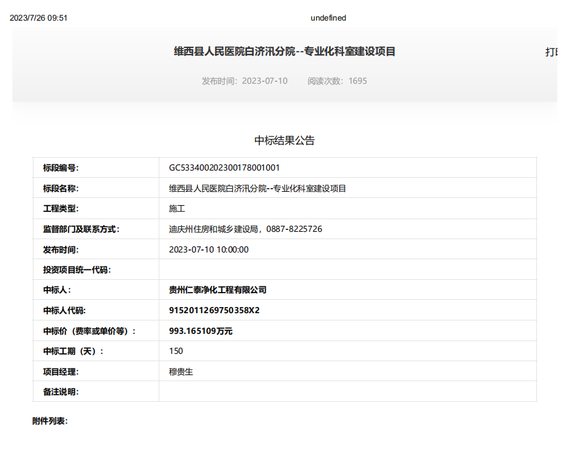Image resolution: width=571 pixels, height=454 pixels.
Task: Click the 施工 project type value
Action: 177,209
